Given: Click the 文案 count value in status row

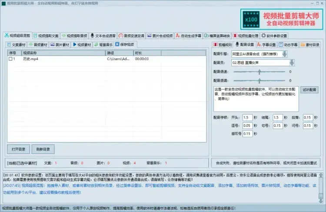Looking at the screenshot, I should point(56,163).
